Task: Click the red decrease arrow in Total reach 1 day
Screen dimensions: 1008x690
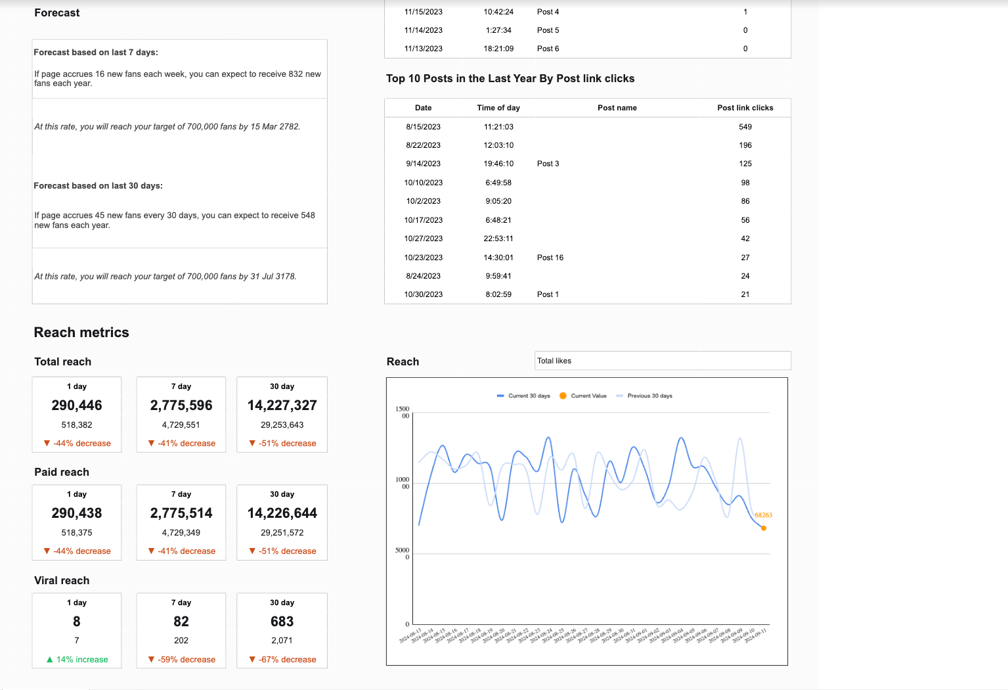Action: click(x=47, y=443)
